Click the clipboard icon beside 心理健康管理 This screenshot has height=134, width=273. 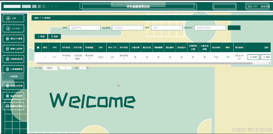point(7,69)
